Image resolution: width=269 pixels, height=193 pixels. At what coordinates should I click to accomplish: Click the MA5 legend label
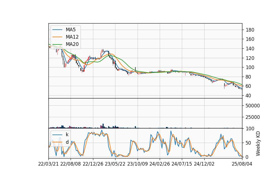point(71,30)
